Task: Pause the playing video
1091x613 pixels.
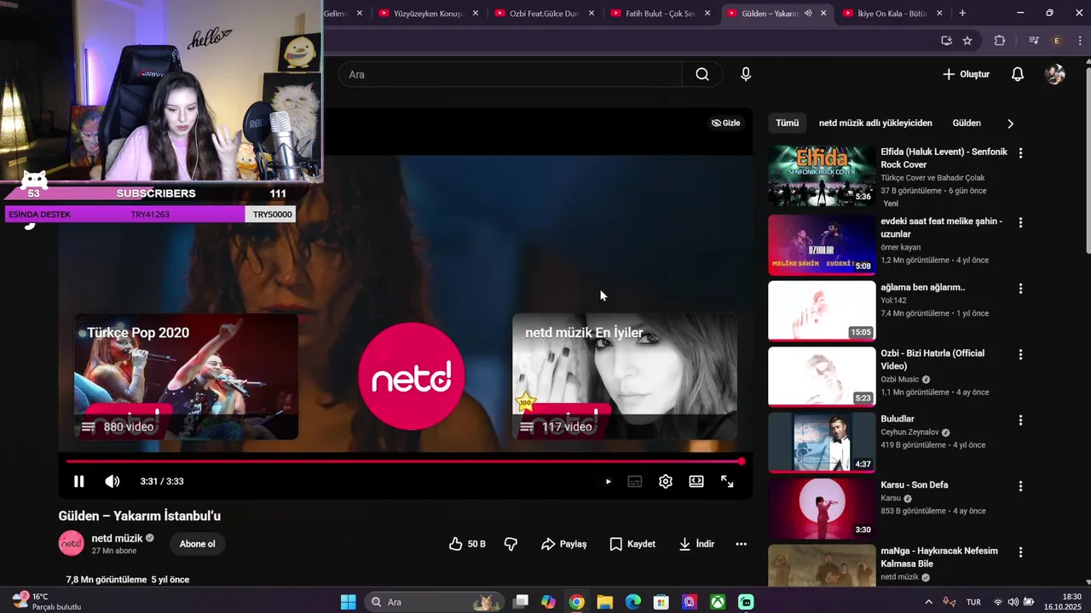Action: pyautogui.click(x=78, y=481)
